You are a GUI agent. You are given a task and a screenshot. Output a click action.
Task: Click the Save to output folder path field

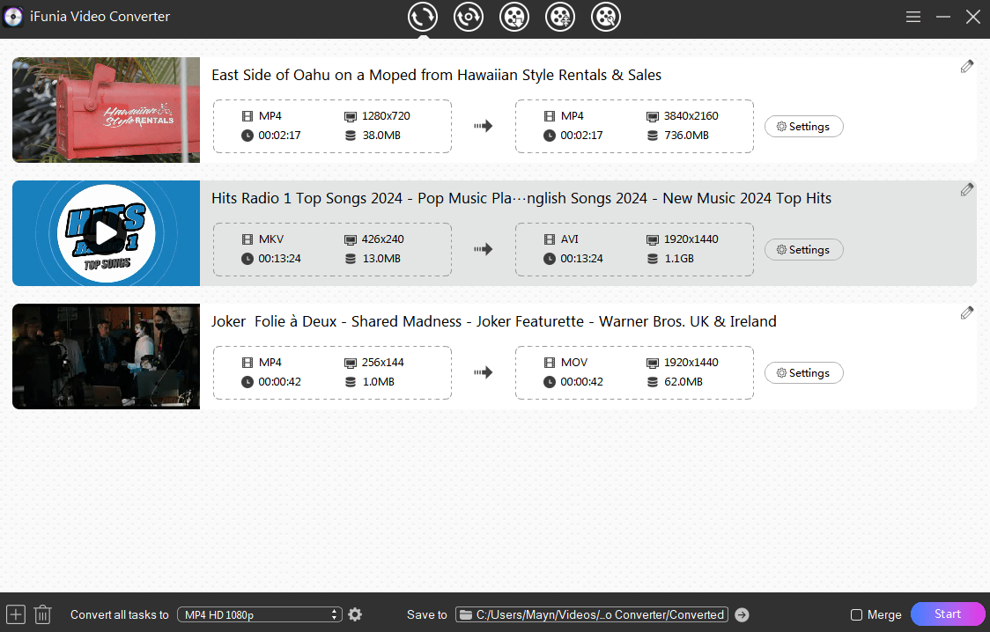[591, 614]
